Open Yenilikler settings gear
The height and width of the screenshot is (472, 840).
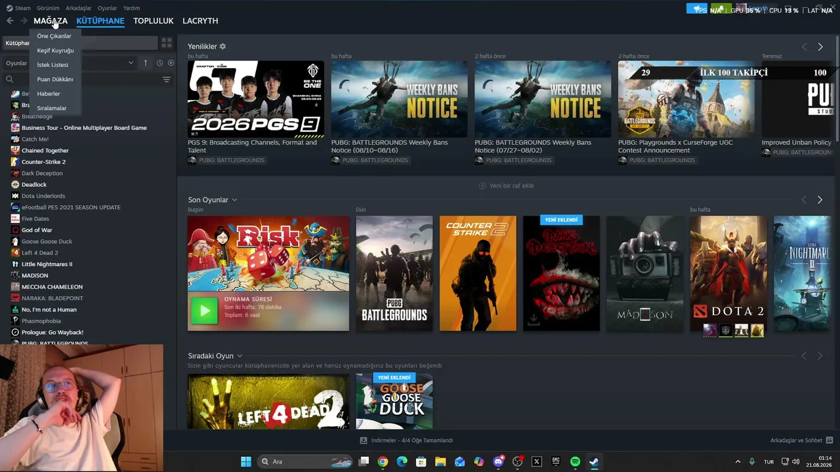click(222, 47)
